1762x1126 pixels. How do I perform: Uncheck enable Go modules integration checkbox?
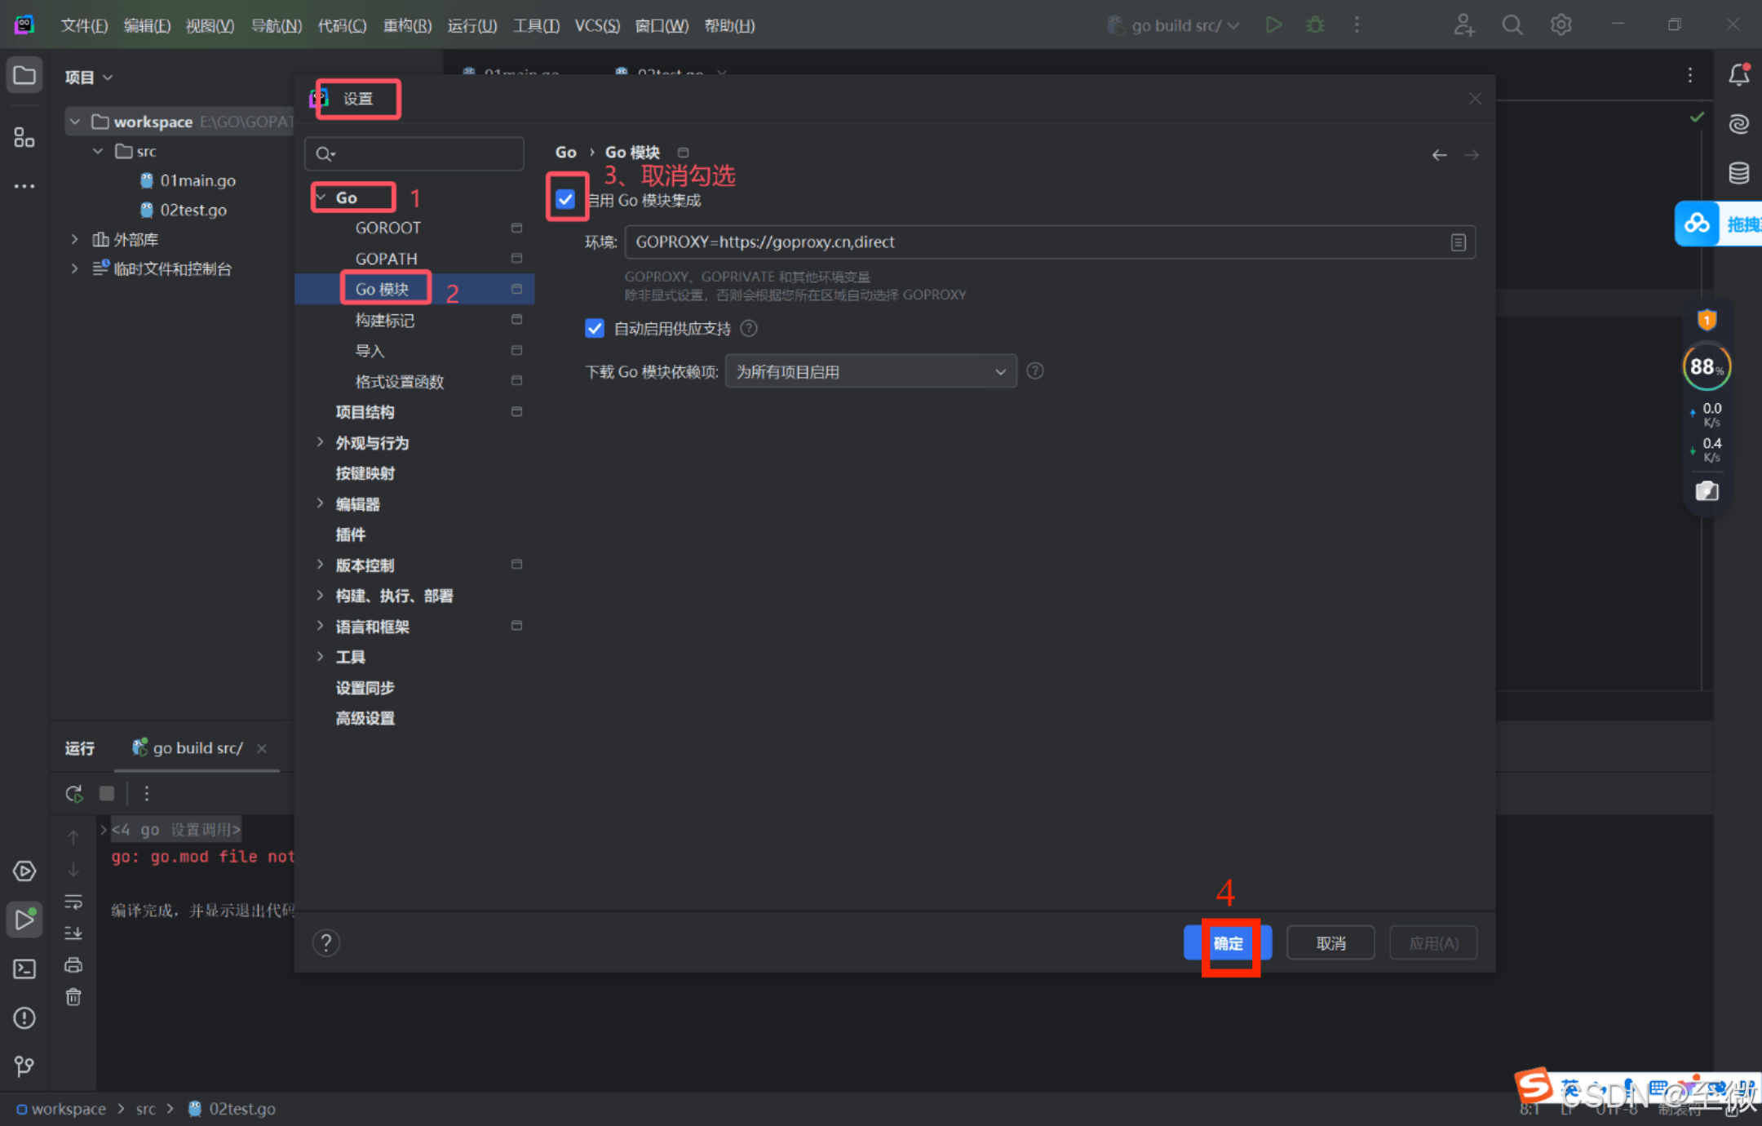pos(565,199)
